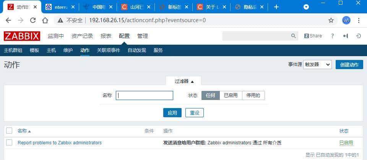367x160 pixels.
Task: Bookmark this page with star icon
Action: [331, 20]
